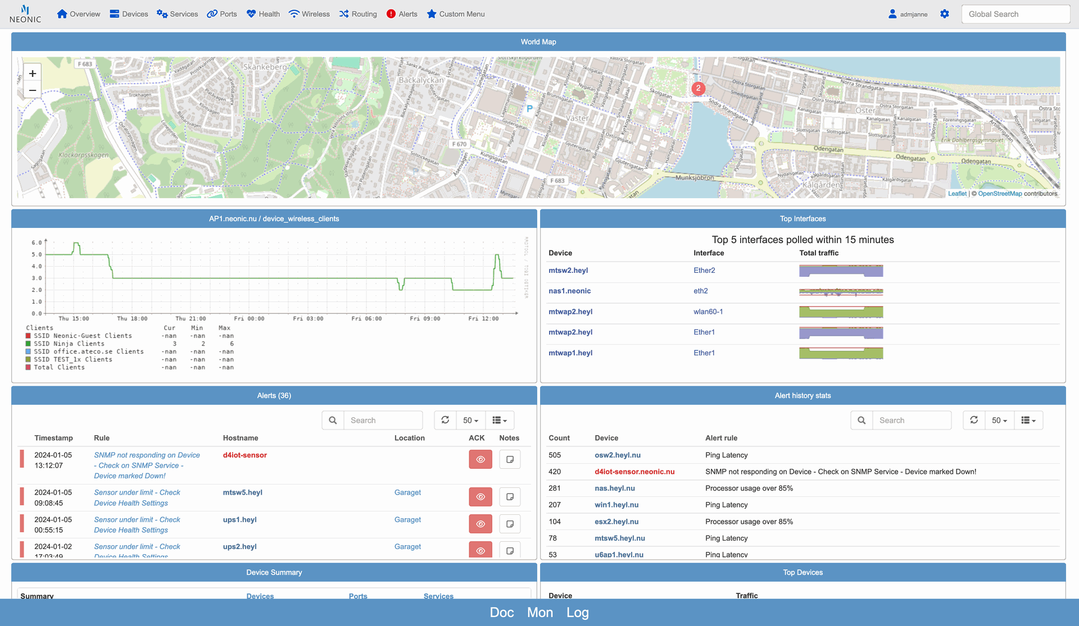Screen dimensions: 1079x626
Task: Sort Alerts by Timestamp column
Action: (53, 438)
